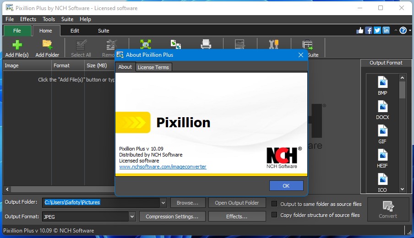Image resolution: width=414 pixels, height=238 pixels.
Task: Open the Effects menu
Action: [28, 19]
